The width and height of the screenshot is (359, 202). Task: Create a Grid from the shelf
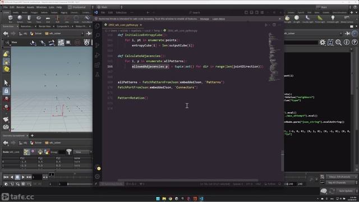(x=48, y=19)
